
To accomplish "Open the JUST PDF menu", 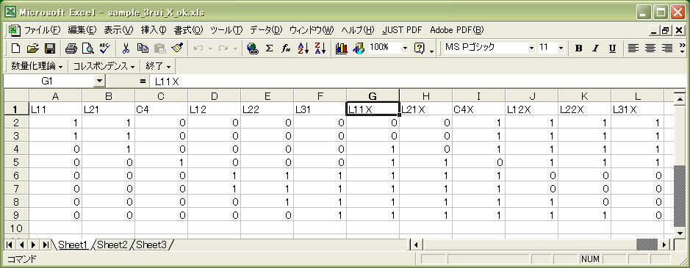I will (x=402, y=30).
